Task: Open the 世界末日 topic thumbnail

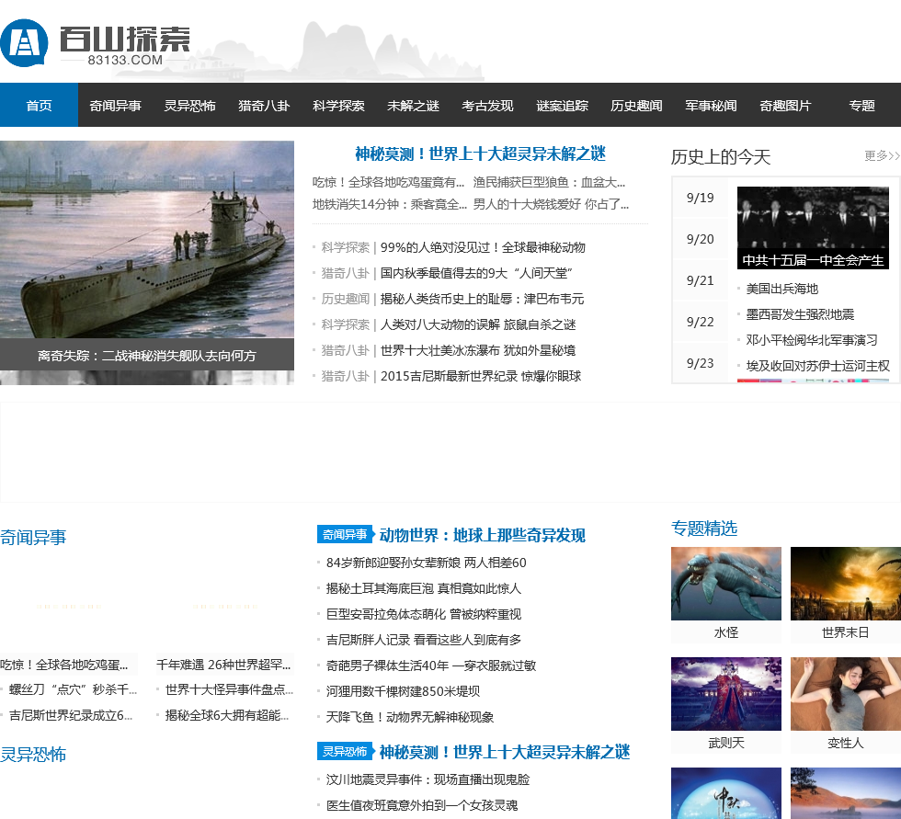Action: click(846, 584)
